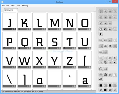The image size is (119, 94).
Task: Select the Rectangle shape tool
Action: [x=105, y=69]
